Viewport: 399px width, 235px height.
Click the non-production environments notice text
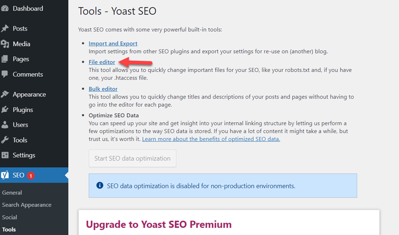201,186
